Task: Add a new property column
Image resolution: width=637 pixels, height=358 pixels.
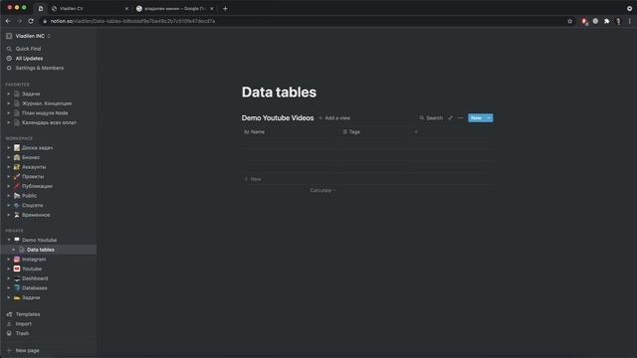Action: (416, 132)
